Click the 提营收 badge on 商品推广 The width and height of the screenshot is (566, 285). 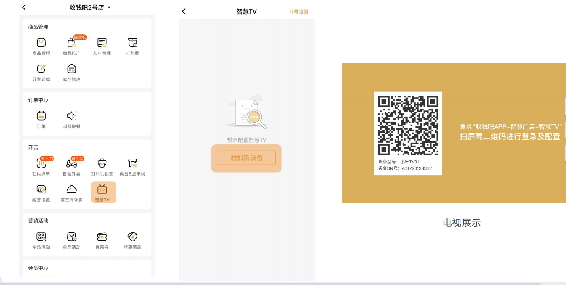click(x=80, y=37)
